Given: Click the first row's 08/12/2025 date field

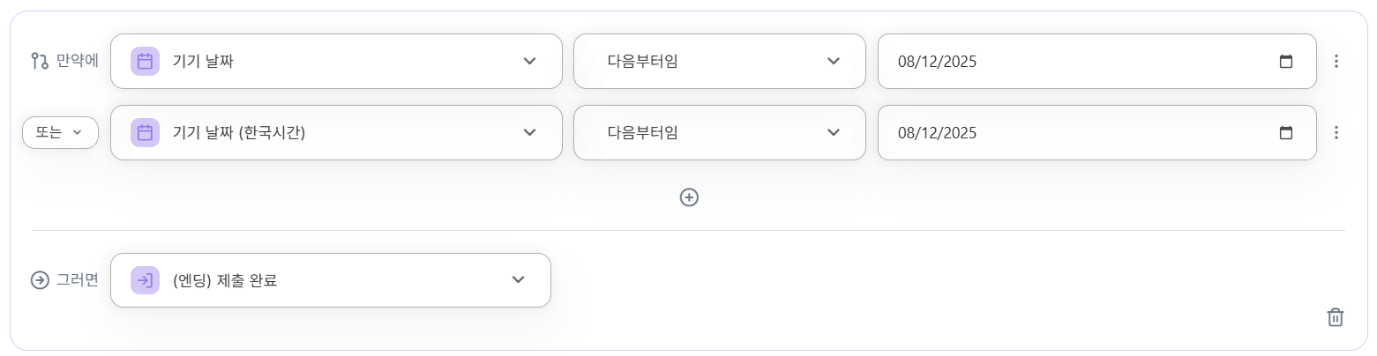Looking at the screenshot, I should pyautogui.click(x=1059, y=62).
